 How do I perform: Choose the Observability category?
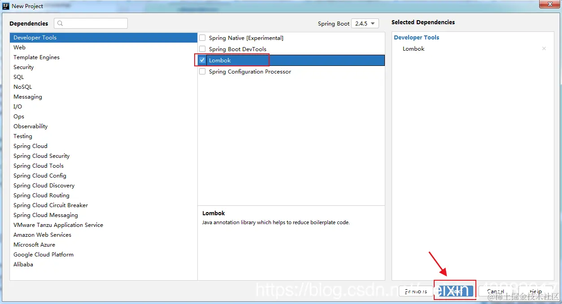tap(104, 126)
